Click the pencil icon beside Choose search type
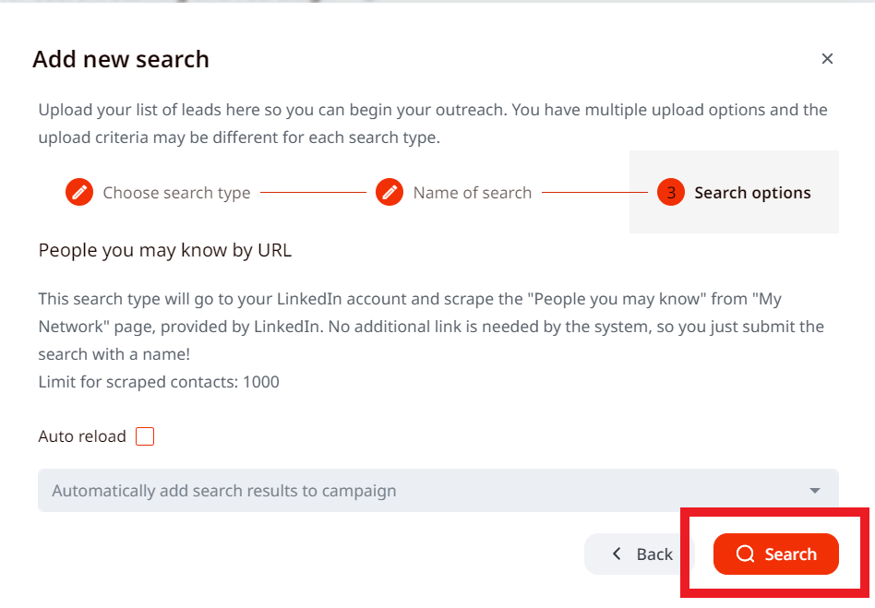Screen dimensions: 875x608 [79, 193]
